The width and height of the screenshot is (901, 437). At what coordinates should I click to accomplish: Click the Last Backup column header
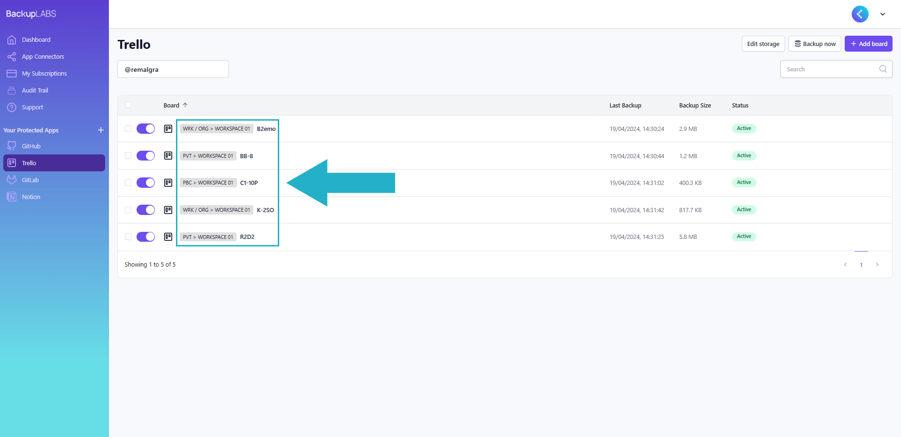click(625, 105)
